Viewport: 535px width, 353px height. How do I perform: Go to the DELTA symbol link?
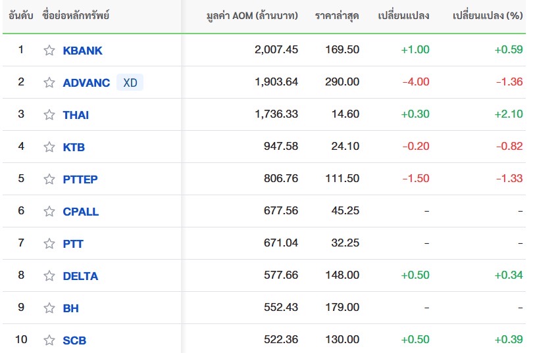coord(80,276)
